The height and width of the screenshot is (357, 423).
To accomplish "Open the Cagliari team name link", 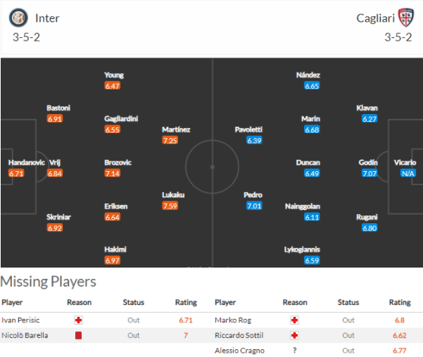I will (374, 18).
